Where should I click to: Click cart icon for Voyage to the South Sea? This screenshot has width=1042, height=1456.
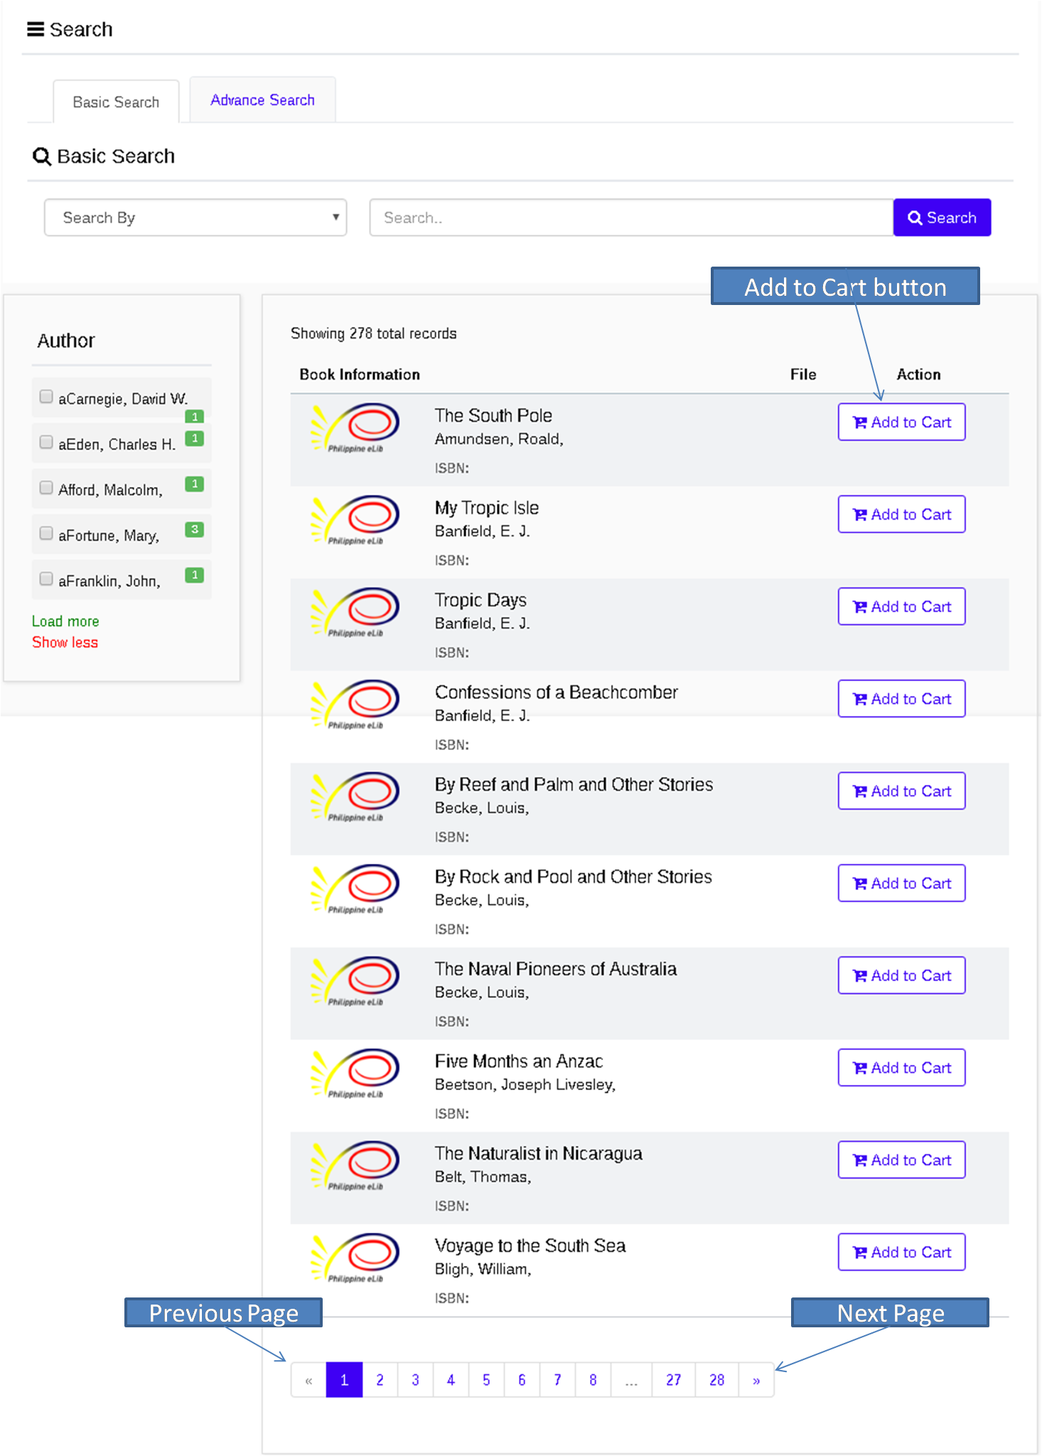[x=860, y=1253]
